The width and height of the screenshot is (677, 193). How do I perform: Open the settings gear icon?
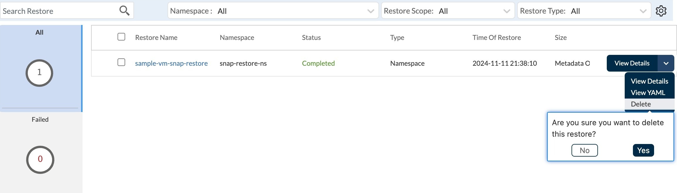661,11
